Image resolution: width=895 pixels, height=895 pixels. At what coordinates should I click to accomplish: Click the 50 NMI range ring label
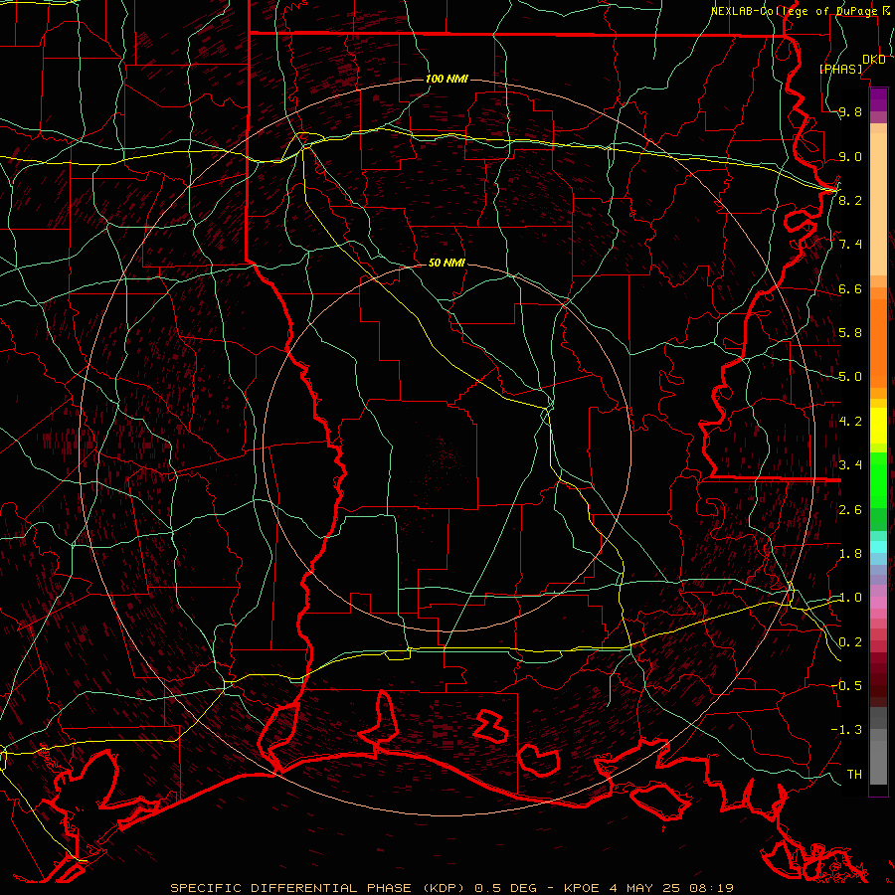tap(447, 263)
